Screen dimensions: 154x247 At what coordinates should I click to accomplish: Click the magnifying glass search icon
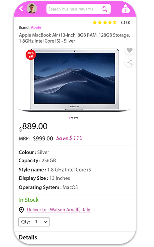pos(104,9)
